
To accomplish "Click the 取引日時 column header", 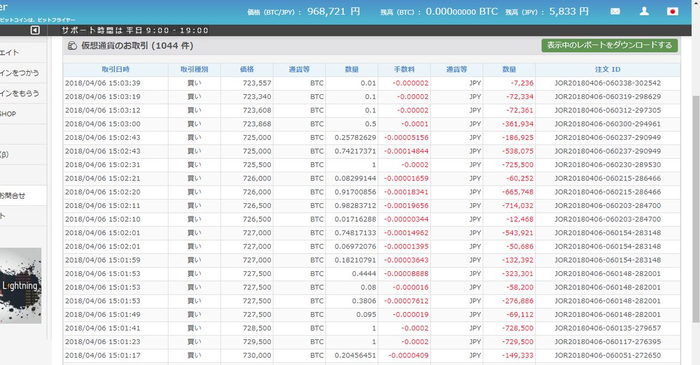I will coord(116,69).
